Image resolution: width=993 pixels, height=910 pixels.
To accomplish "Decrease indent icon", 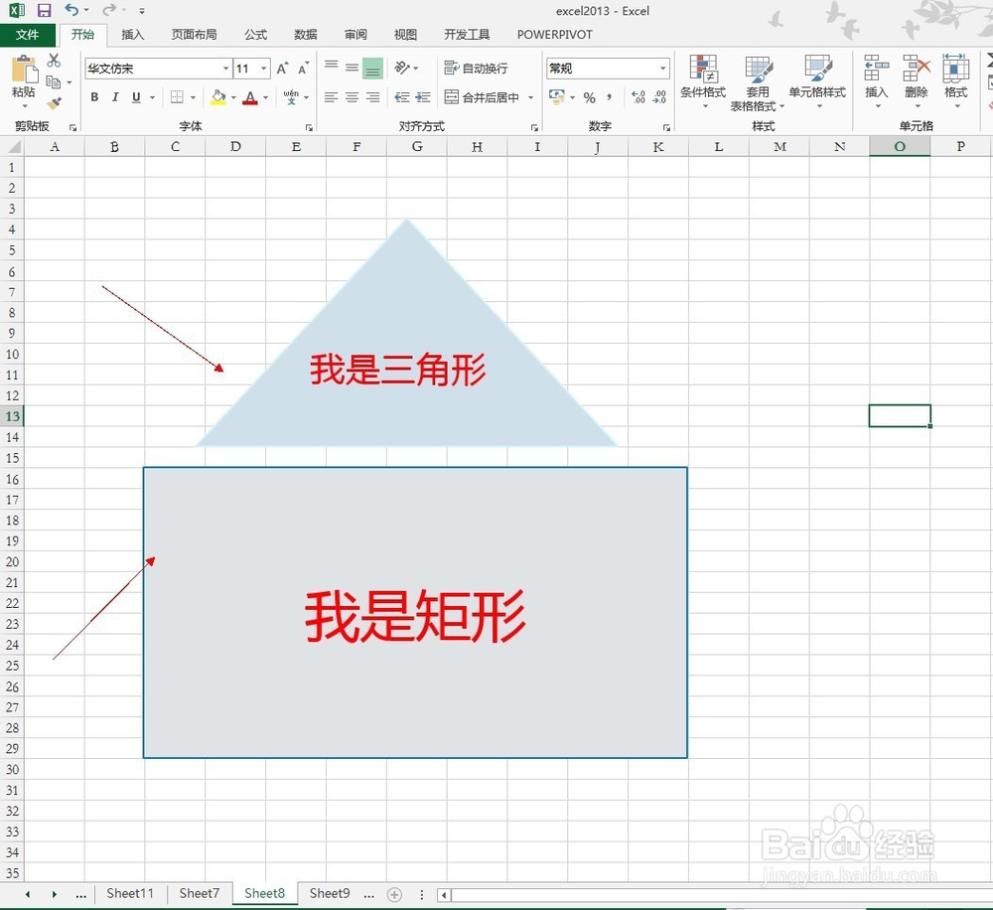I will pyautogui.click(x=401, y=97).
